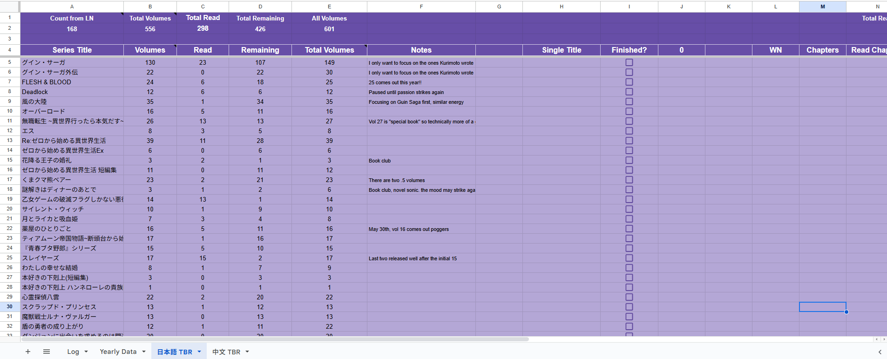The image size is (887, 359).
Task: Select the 日本語 TBR sheet tab
Action: 175,352
